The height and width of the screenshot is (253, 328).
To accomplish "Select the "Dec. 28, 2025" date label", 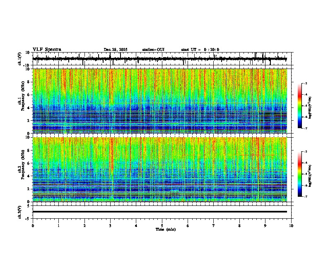I will pyautogui.click(x=116, y=50).
